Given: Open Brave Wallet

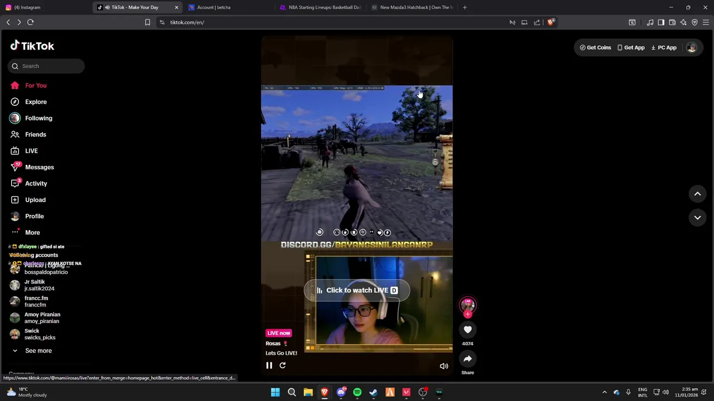Looking at the screenshot, I should [672, 22].
